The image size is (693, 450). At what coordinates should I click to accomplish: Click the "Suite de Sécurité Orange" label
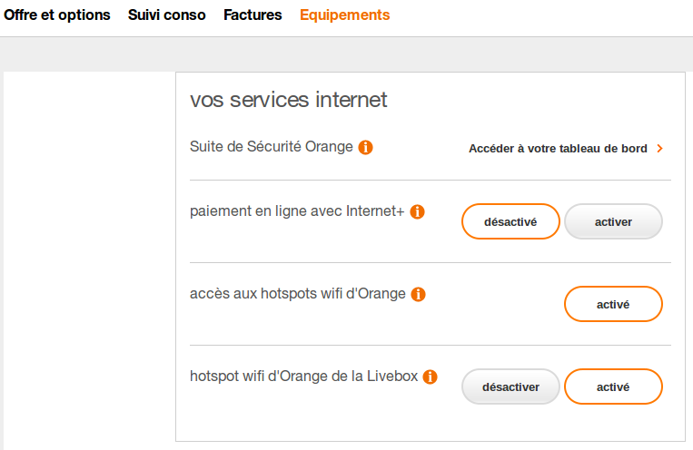[x=272, y=147]
